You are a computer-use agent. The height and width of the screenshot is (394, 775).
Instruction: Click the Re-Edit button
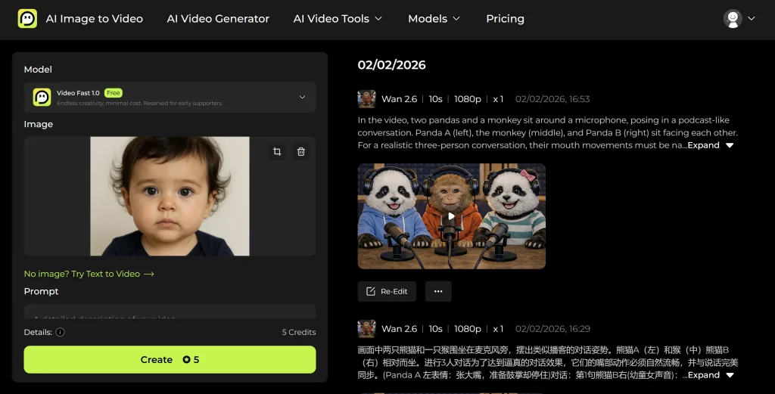pos(387,291)
